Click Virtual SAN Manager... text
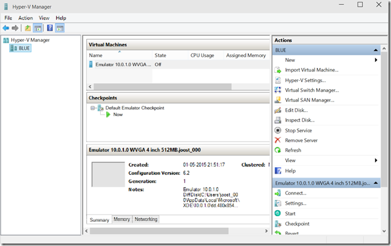This screenshot has width=391, height=246. tap(310, 100)
